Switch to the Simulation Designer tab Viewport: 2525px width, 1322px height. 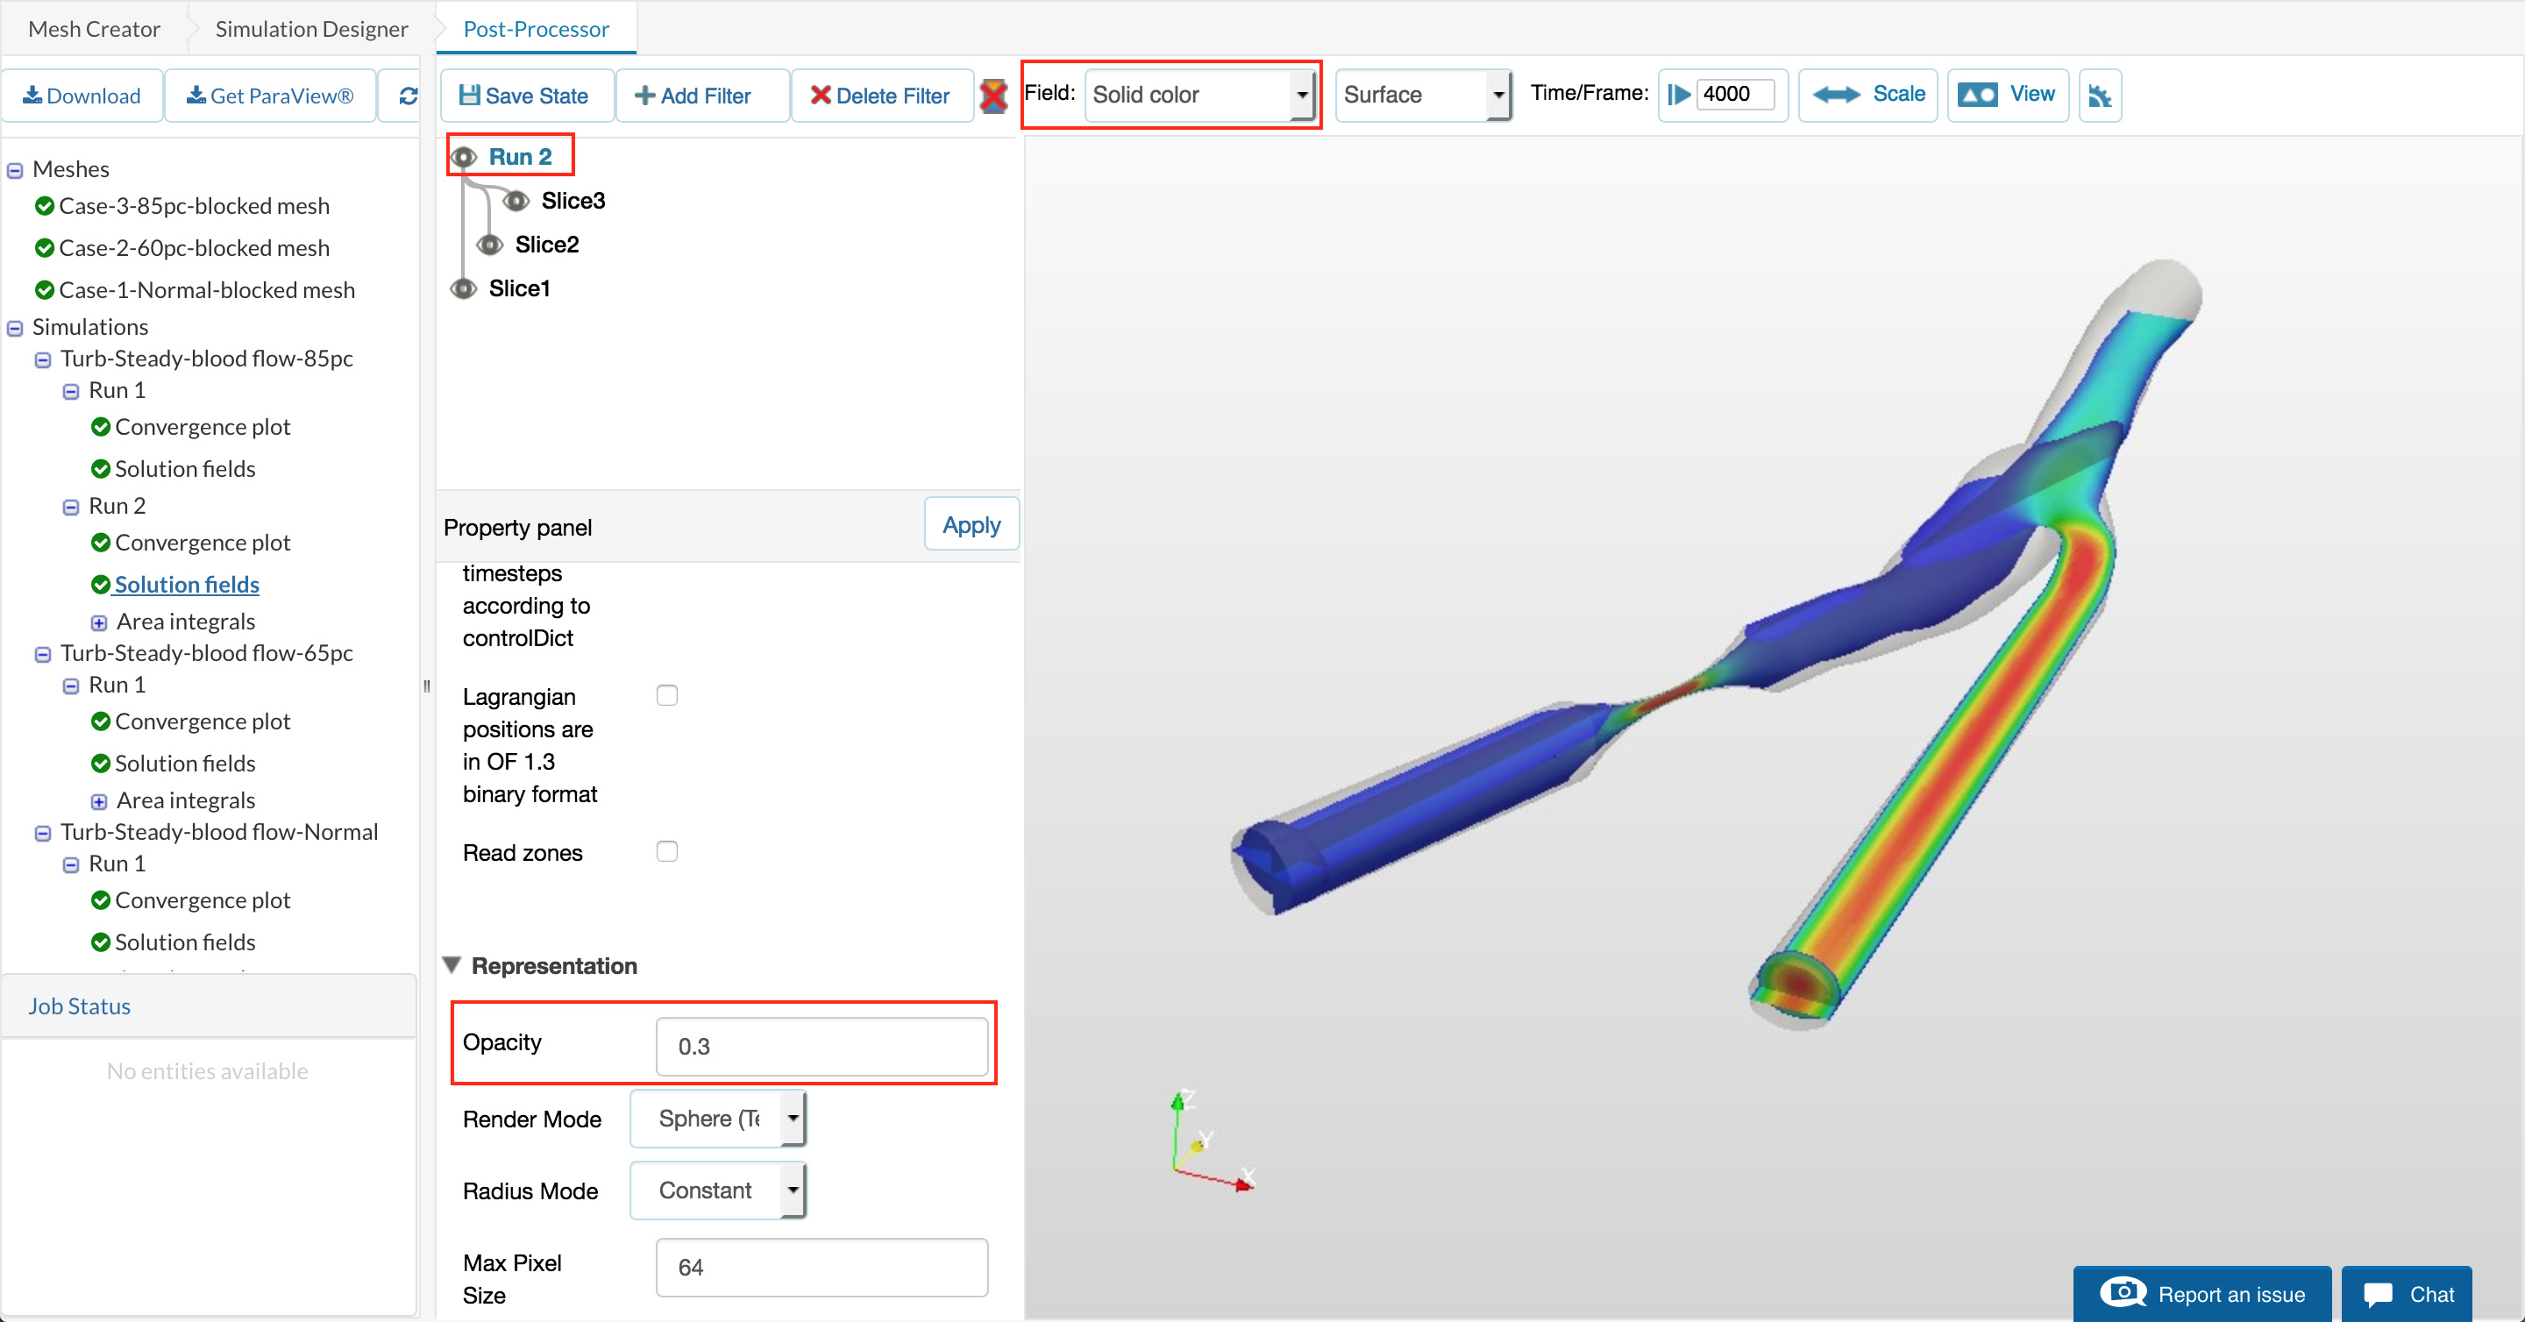click(x=310, y=28)
